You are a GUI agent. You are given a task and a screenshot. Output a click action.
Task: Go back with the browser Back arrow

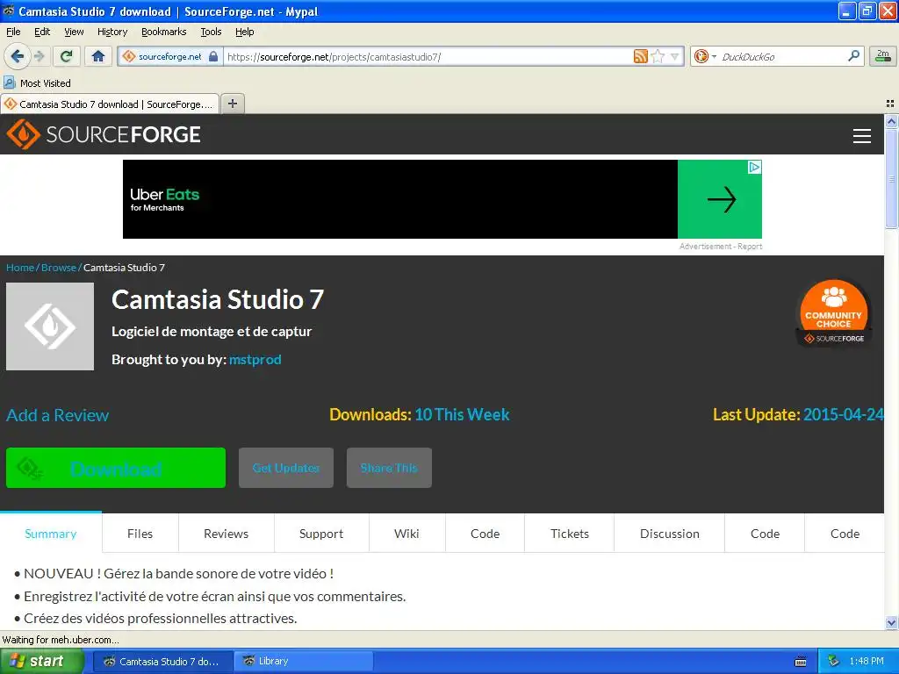[18, 56]
